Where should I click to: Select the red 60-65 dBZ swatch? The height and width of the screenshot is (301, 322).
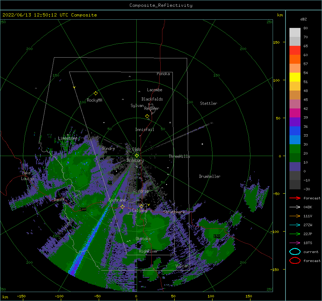pyautogui.click(x=295, y=50)
